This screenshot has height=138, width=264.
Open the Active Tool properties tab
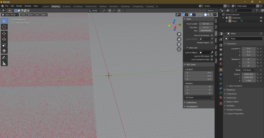(x=221, y=39)
